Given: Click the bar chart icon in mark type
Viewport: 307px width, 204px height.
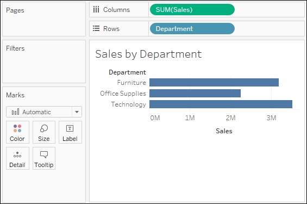Looking at the screenshot, I should pos(15,112).
